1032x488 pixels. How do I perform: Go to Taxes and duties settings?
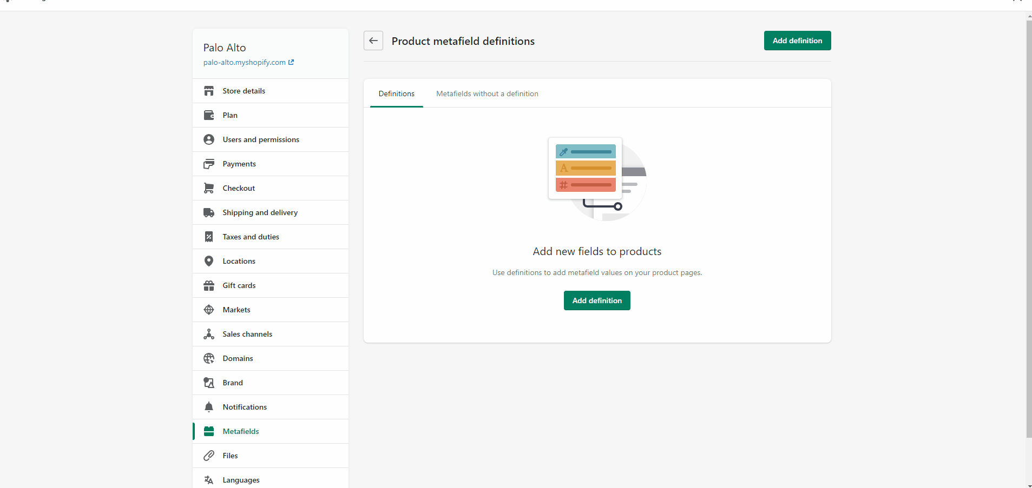251,237
